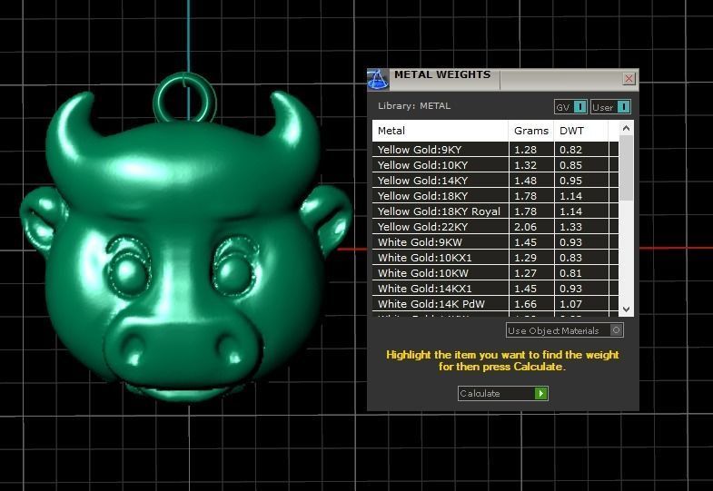
Task: Choose Yellow Gold:22KY metal entry
Action: [x=440, y=227]
